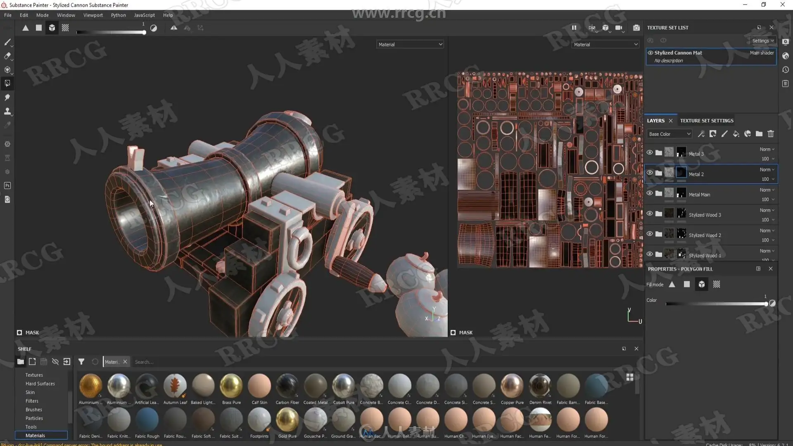Open the Base Color channel dropdown

point(669,134)
